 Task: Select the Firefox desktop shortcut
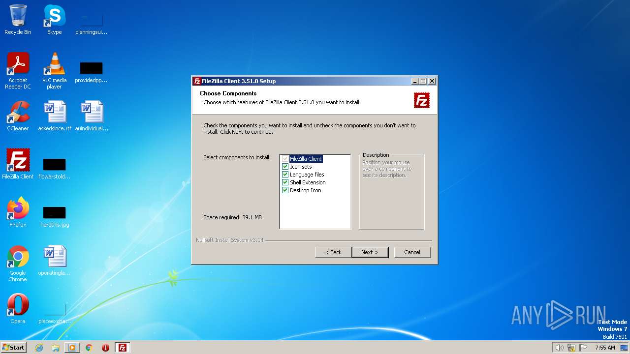click(x=18, y=212)
